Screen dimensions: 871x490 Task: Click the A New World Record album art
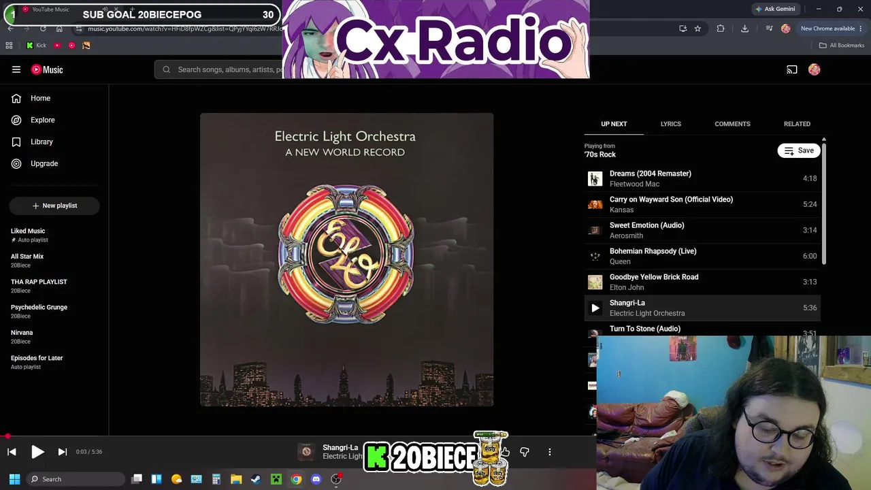[346, 259]
